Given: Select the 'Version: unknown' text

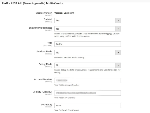Looking at the screenshot, I should click(64, 13).
